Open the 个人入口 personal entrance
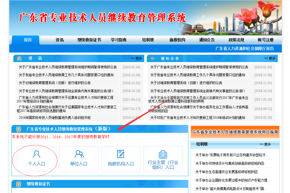Image resolution: width=290 pixels, height=193 pixels. point(37,159)
